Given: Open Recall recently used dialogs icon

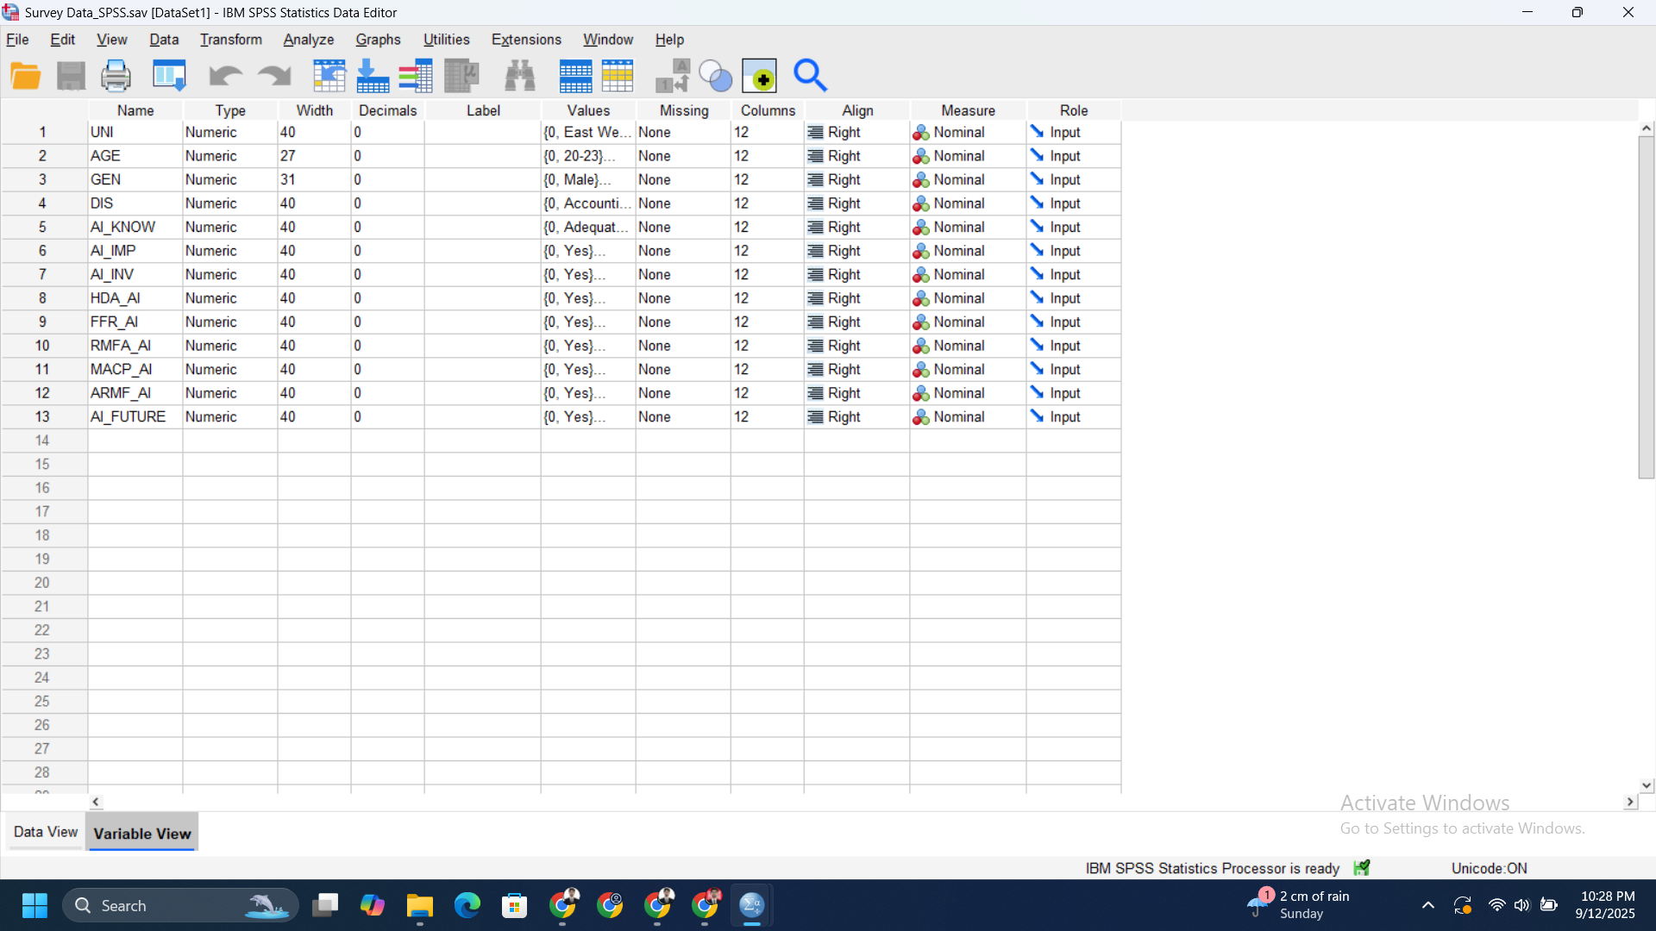Looking at the screenshot, I should (169, 77).
